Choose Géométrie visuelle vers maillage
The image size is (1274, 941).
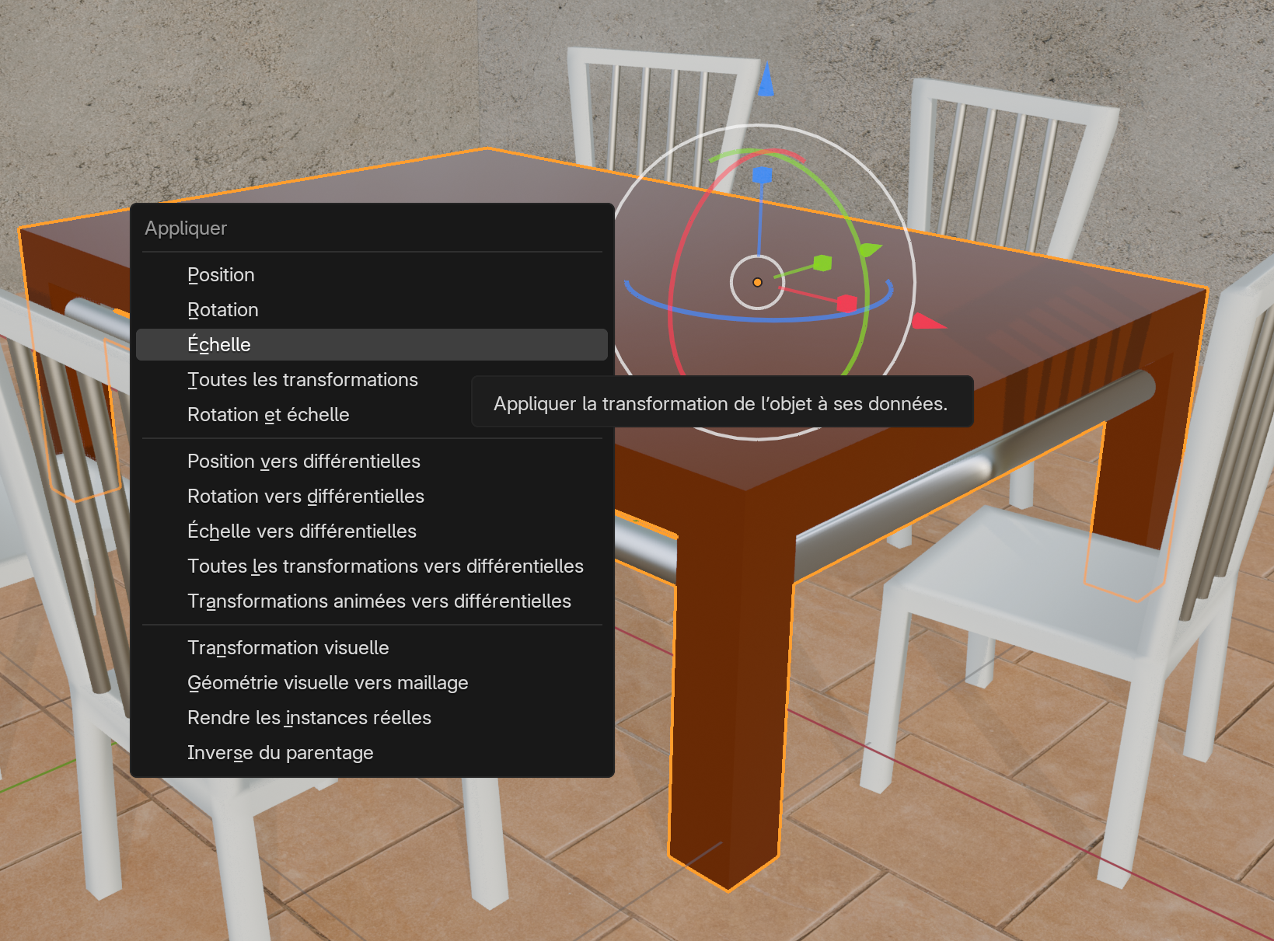click(x=327, y=683)
